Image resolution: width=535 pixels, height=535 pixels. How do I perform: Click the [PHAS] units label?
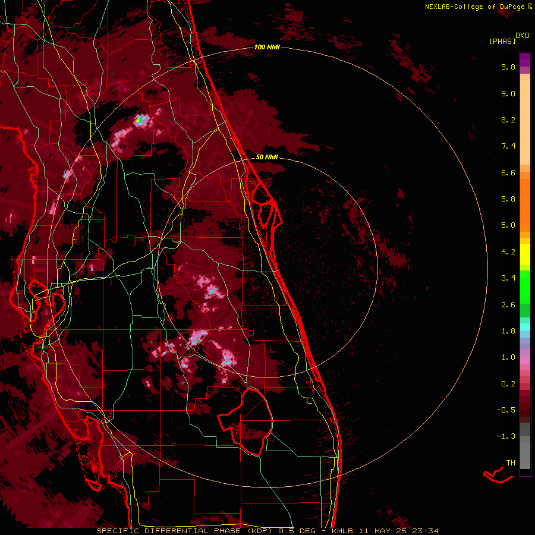click(x=502, y=41)
